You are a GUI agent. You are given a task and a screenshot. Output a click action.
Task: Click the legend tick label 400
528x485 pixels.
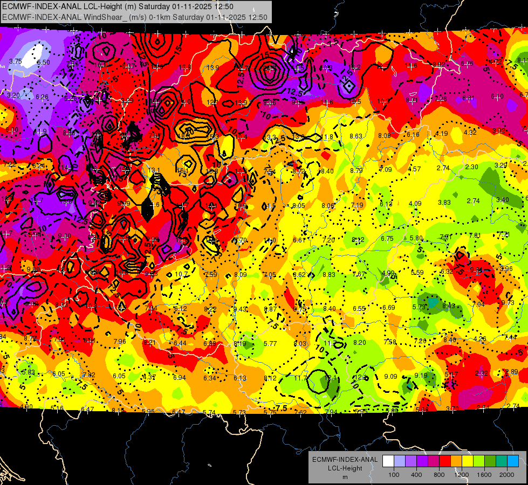(416, 475)
